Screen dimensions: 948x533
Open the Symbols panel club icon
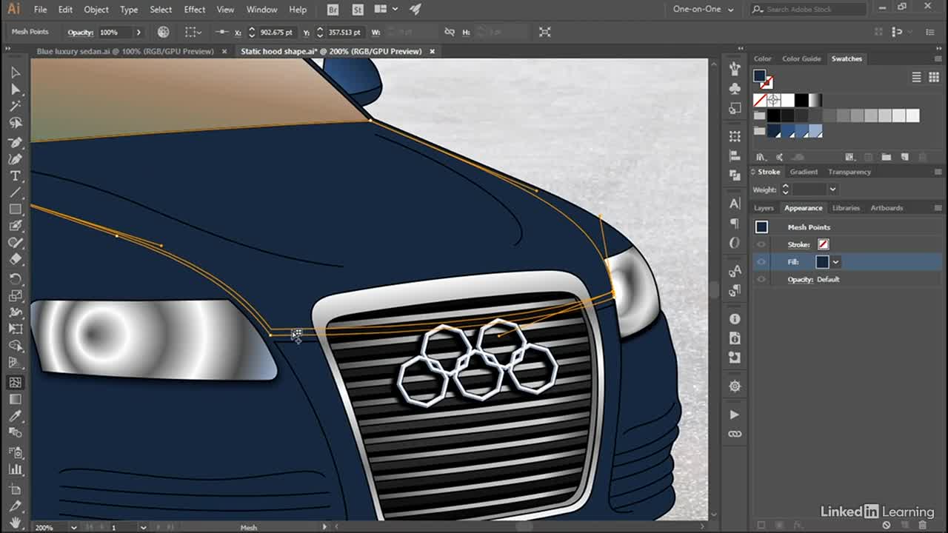pyautogui.click(x=735, y=88)
